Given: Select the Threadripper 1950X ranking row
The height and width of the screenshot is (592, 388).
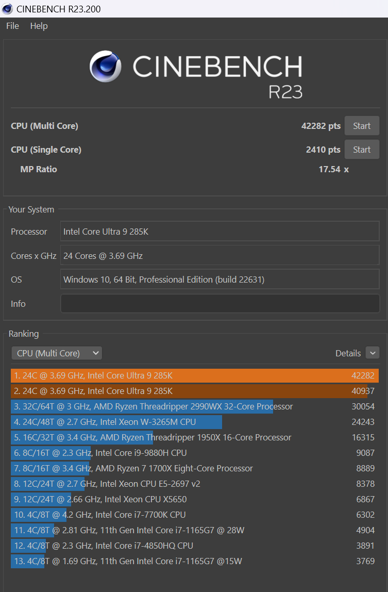Looking at the screenshot, I should click(x=194, y=437).
